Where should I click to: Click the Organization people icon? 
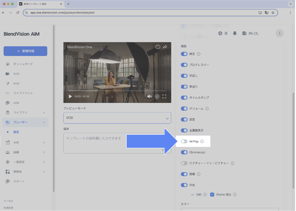coord(7,152)
